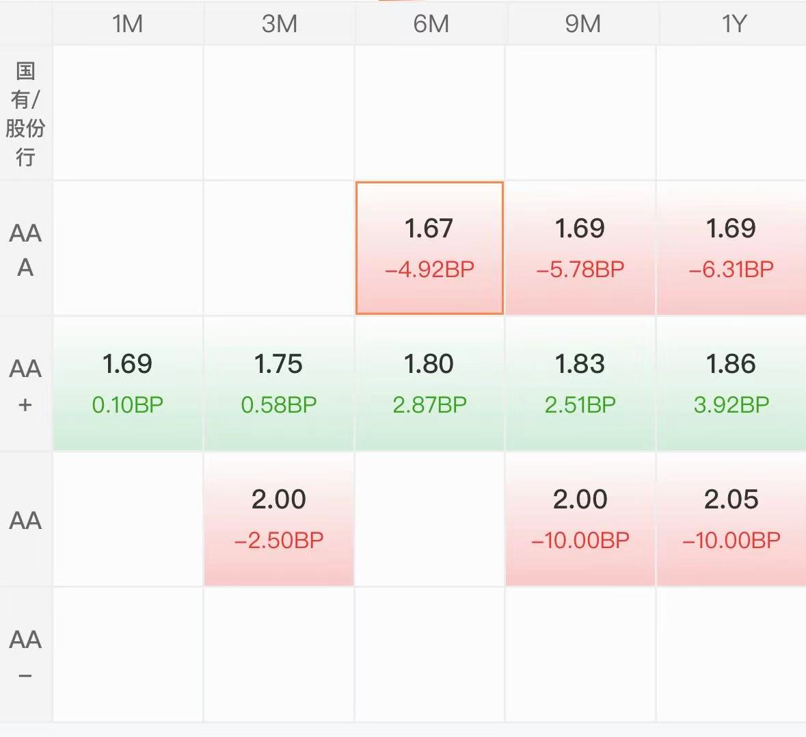Select the 国有/股份行 row label

[25, 114]
